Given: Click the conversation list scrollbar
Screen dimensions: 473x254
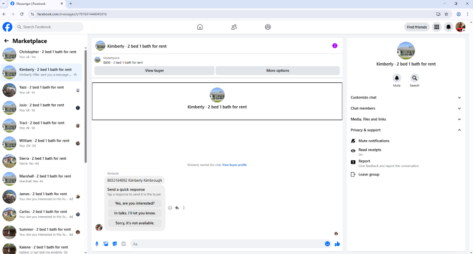Looking at the screenshot, I should 86,105.
